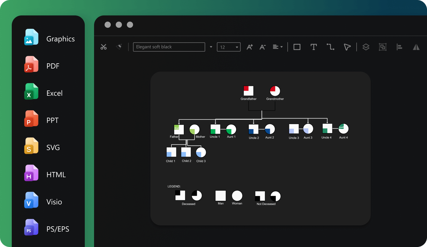This screenshot has width=427, height=247.
Task: Click the scissors cut icon
Action: pyautogui.click(x=103, y=47)
